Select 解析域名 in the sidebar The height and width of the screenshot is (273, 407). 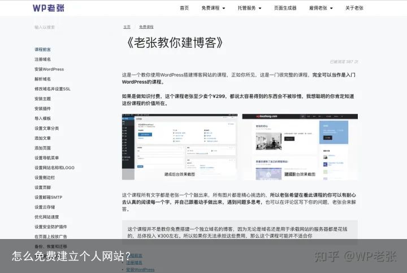point(42,79)
